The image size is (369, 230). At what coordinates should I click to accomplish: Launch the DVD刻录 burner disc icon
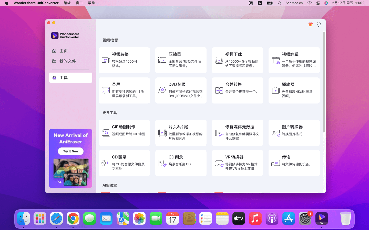point(162,90)
